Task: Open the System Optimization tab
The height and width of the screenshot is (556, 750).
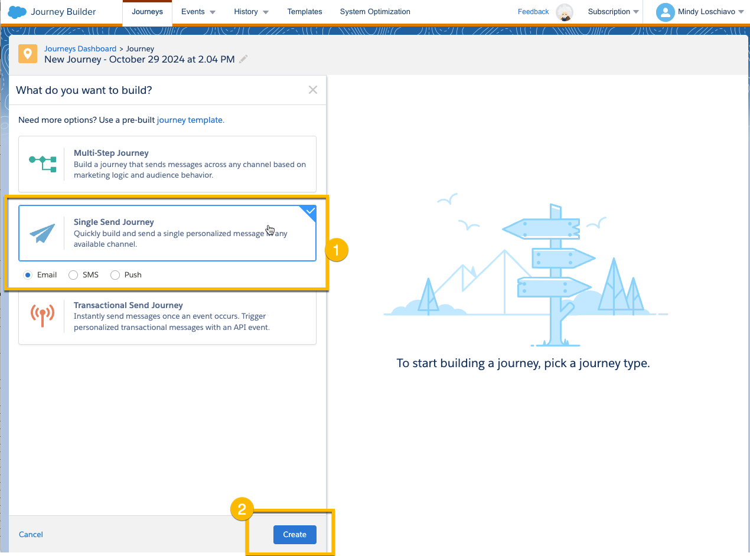Action: [374, 11]
